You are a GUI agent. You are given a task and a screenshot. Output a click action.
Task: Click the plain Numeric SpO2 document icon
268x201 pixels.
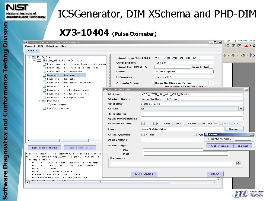point(44,86)
